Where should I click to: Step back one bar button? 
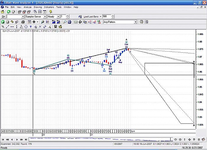click(x=12, y=139)
